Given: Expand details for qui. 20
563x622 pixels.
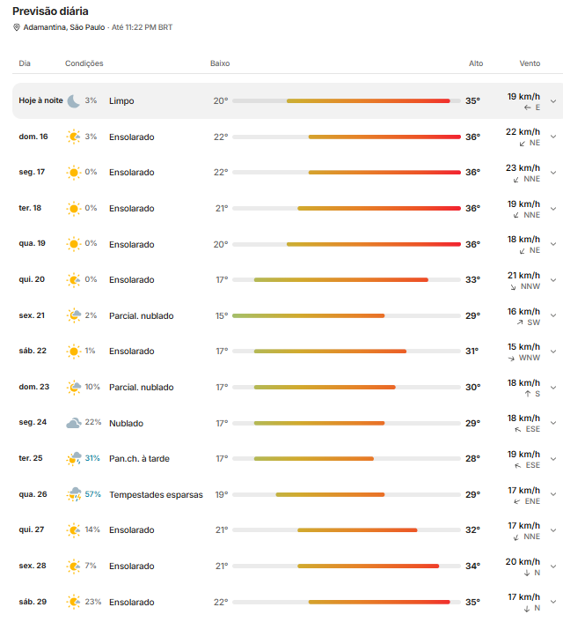Looking at the screenshot, I should (x=553, y=279).
